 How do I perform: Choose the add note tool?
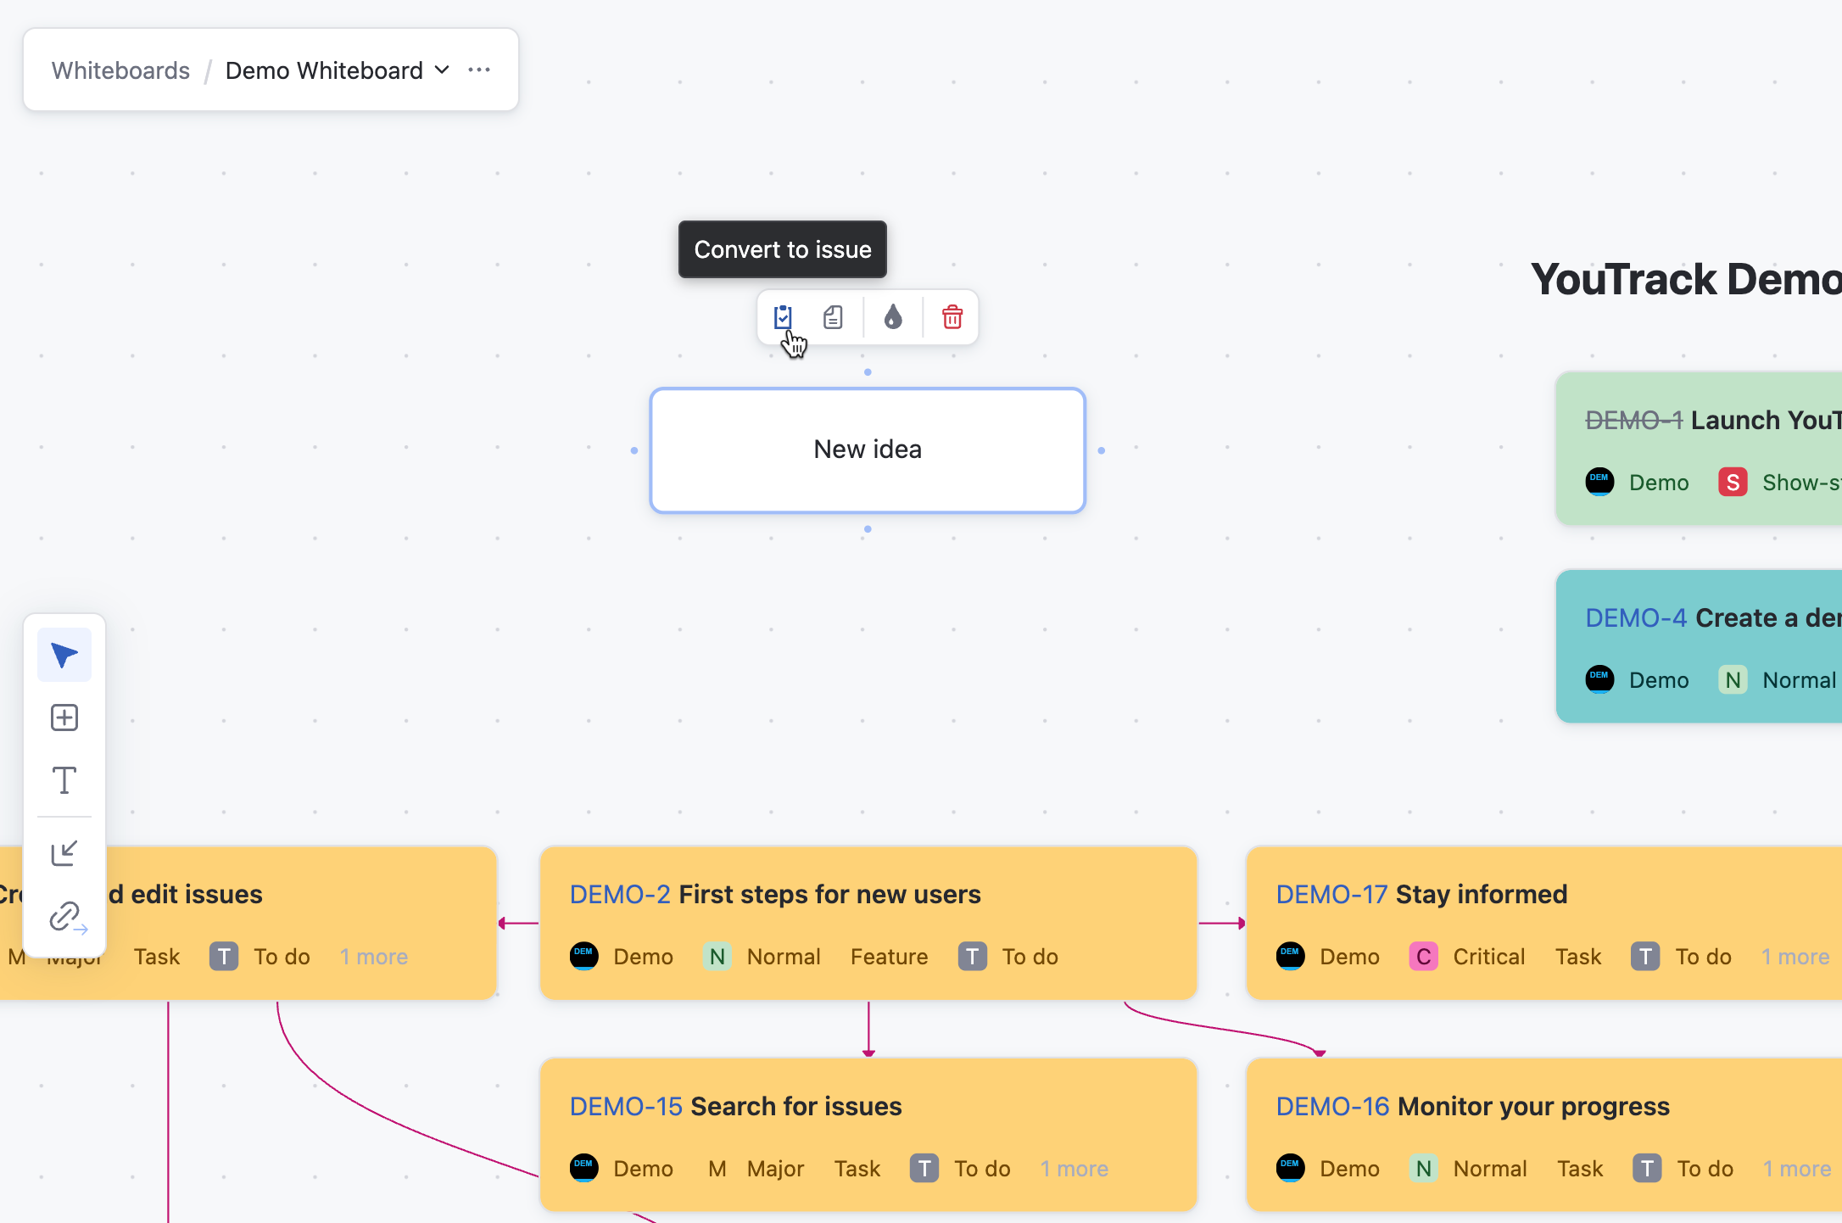coord(64,718)
